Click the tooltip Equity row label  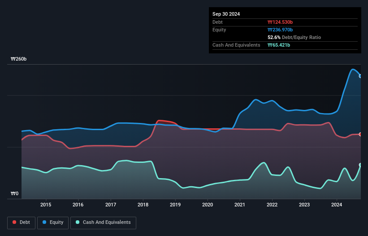219,30
